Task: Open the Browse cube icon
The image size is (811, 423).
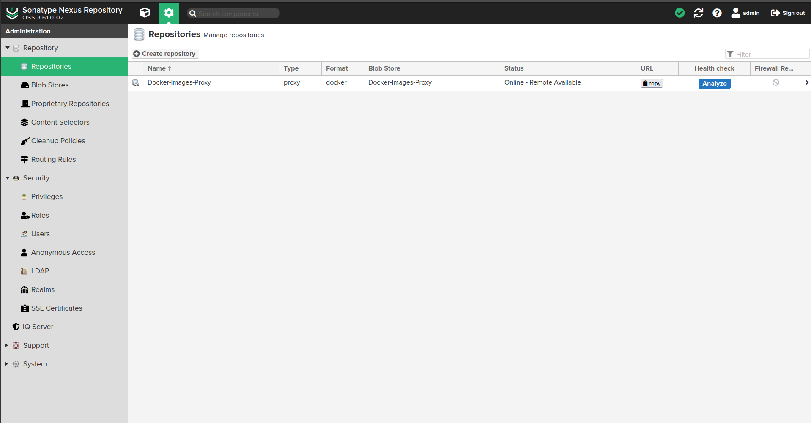Action: (145, 13)
